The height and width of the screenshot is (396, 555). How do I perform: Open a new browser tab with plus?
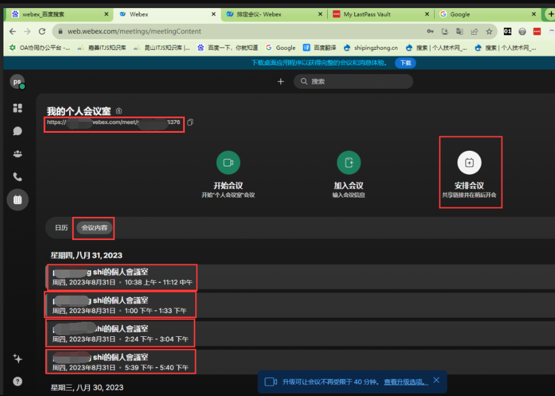click(x=550, y=14)
